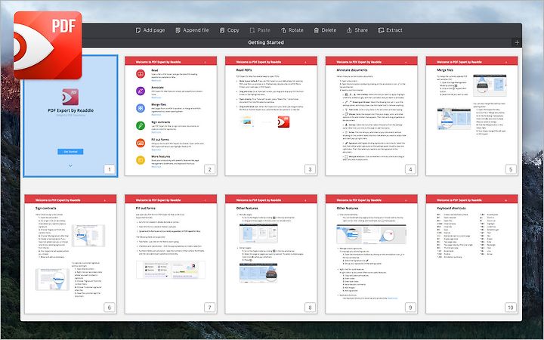Delete the selected page using toolbar
The image size is (544, 340).
[x=325, y=30]
